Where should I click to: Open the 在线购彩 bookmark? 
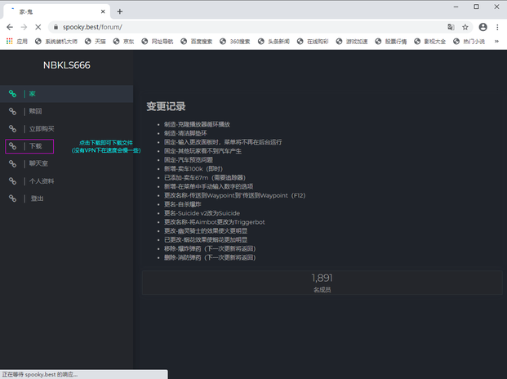pos(313,42)
